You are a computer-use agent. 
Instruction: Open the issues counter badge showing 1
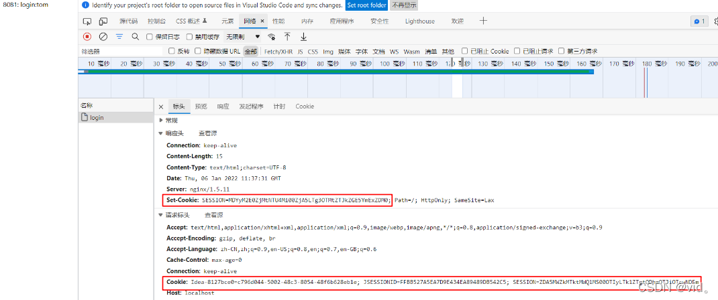pos(699,21)
